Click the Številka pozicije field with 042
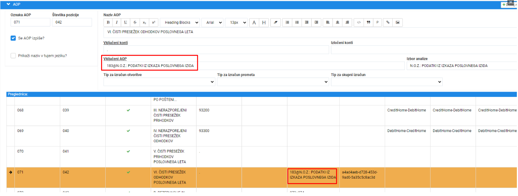Image resolution: width=518 pixels, height=196 pixels. [72, 22]
